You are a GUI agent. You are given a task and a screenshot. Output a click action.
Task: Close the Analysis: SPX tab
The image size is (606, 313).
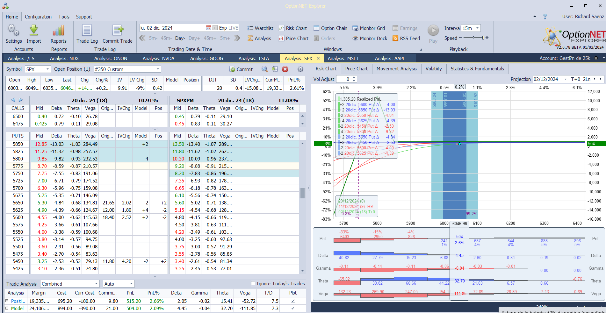pyautogui.click(x=318, y=59)
